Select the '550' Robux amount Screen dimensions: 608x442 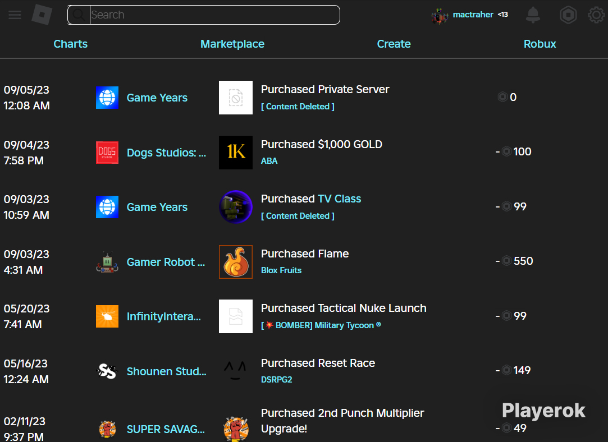pos(523,261)
